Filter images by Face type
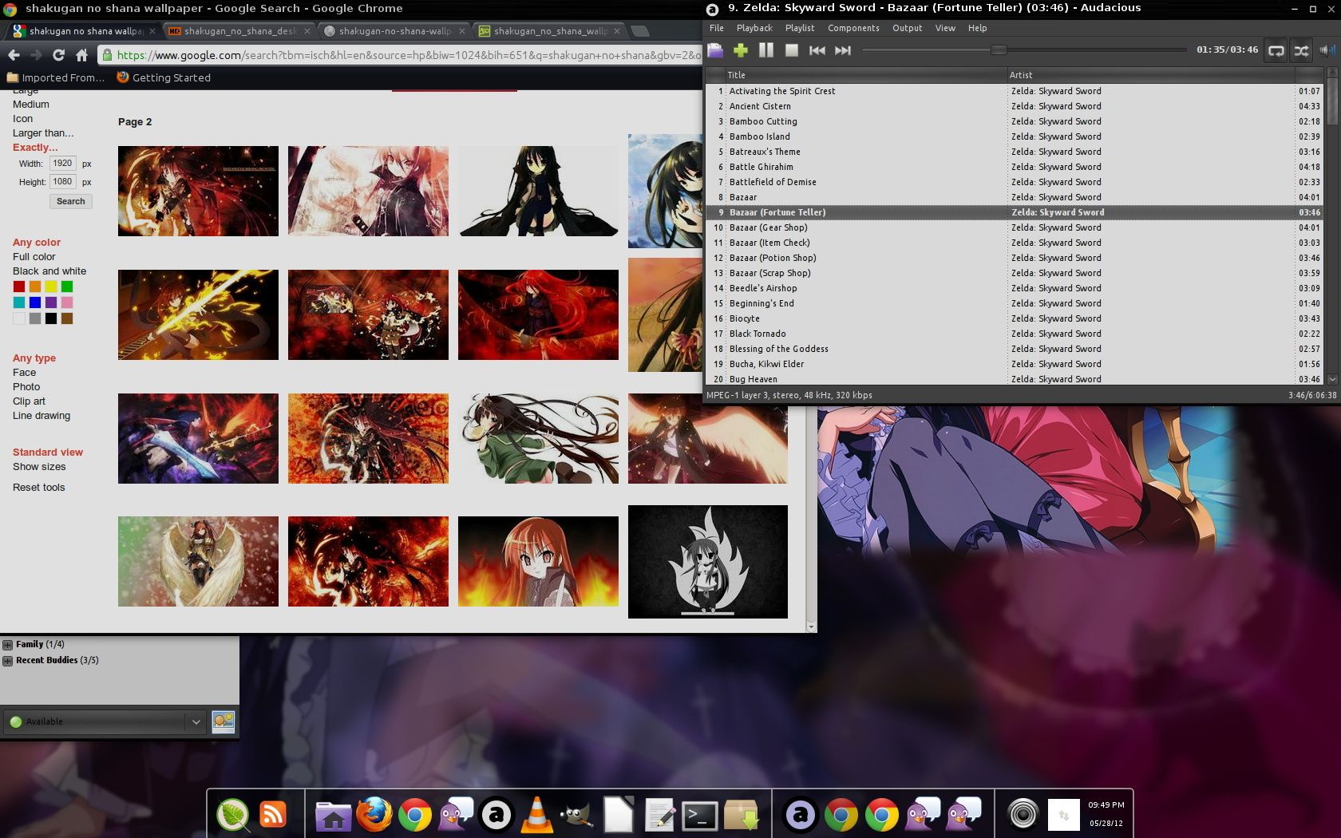This screenshot has width=1341, height=838. click(x=24, y=373)
